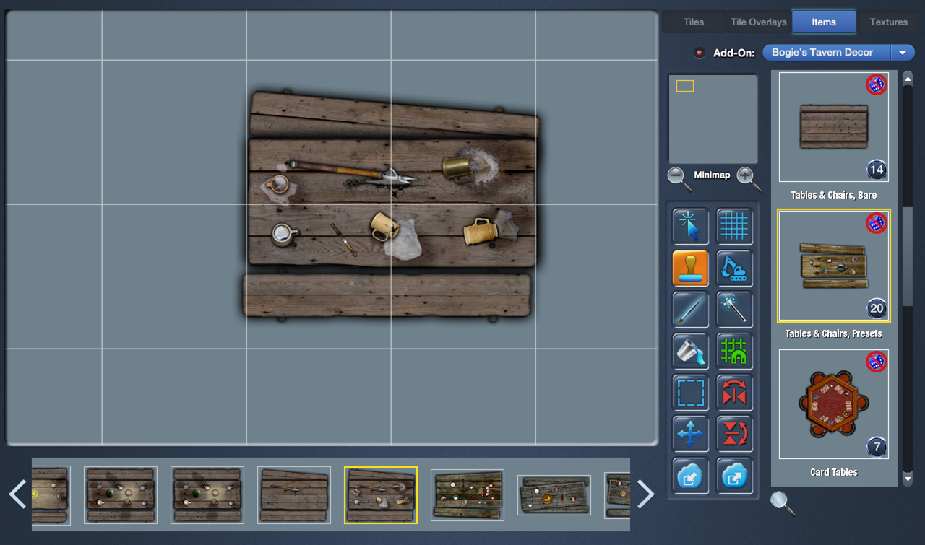Image resolution: width=925 pixels, height=545 pixels.
Task: Toggle the red Add-On indicator light
Action: (699, 53)
